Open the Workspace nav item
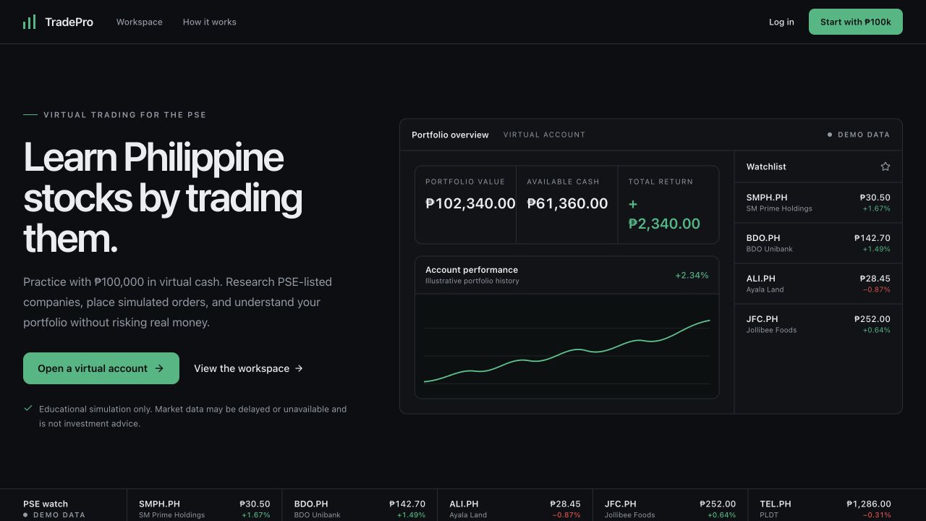Image resolution: width=926 pixels, height=521 pixels. pyautogui.click(x=140, y=22)
